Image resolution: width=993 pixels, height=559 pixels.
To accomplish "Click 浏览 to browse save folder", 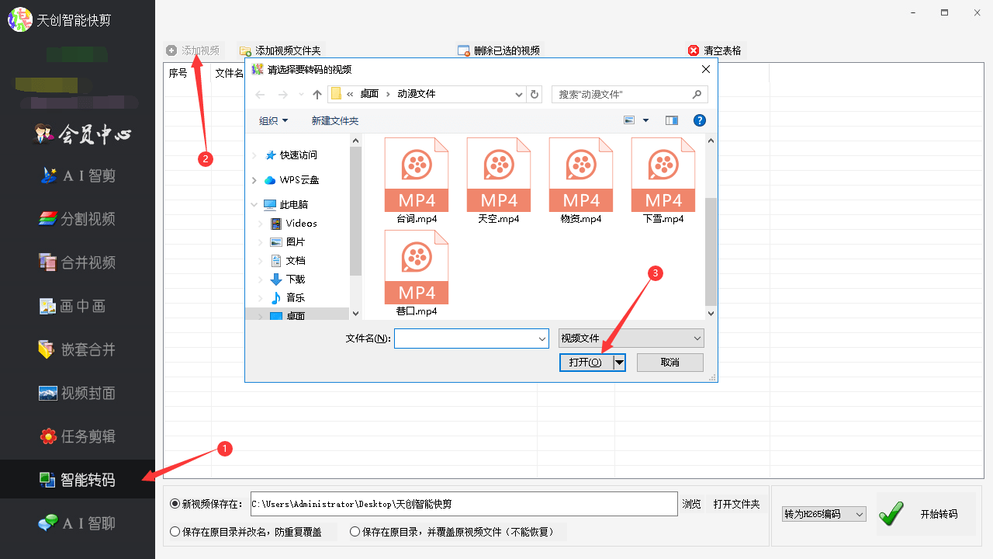I will [692, 504].
